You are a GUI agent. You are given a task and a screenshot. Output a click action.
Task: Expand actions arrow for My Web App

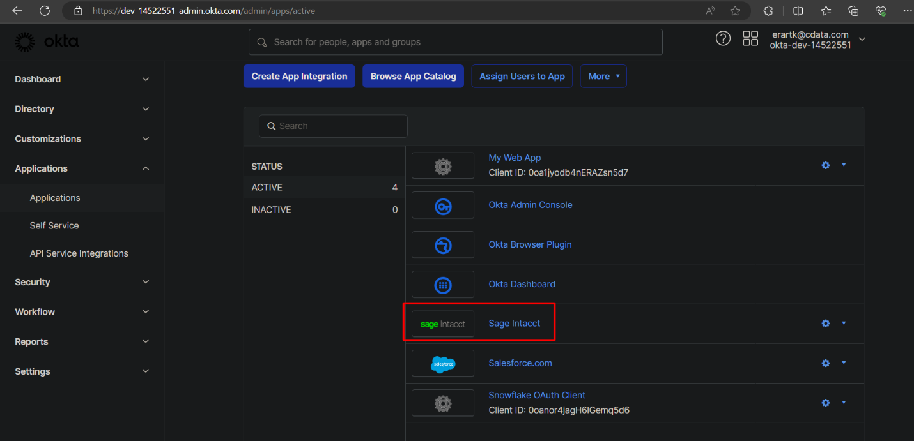pos(844,165)
